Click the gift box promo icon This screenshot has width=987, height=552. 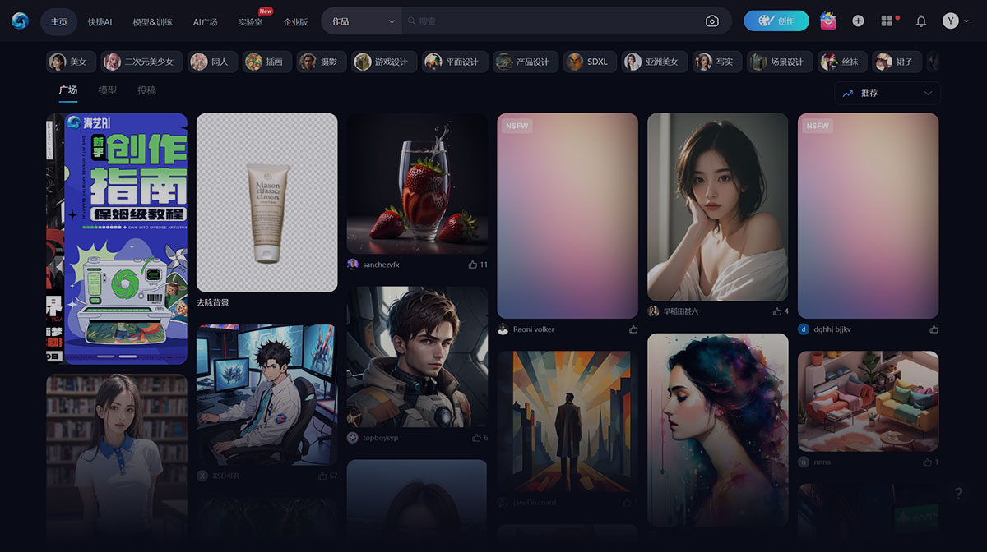point(827,21)
